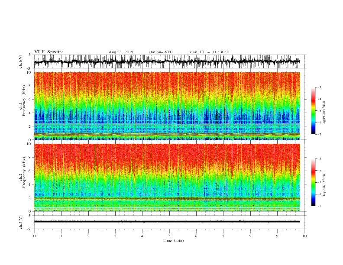Click the "station=ATH" header label
Screen dimensions: 343x265
click(x=161, y=52)
